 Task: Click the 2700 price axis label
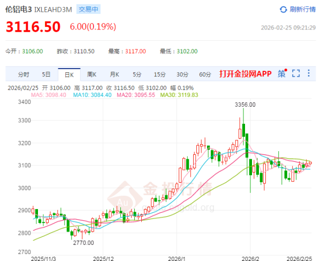click(25, 252)
